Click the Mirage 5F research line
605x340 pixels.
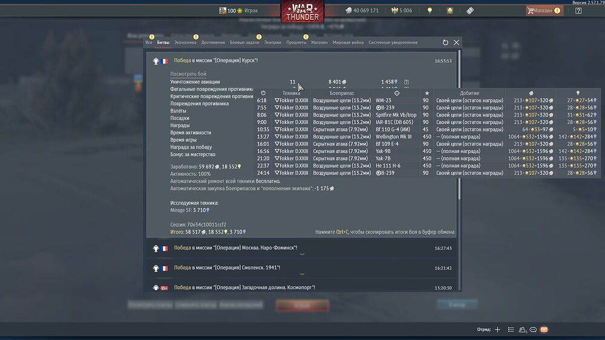point(190,211)
